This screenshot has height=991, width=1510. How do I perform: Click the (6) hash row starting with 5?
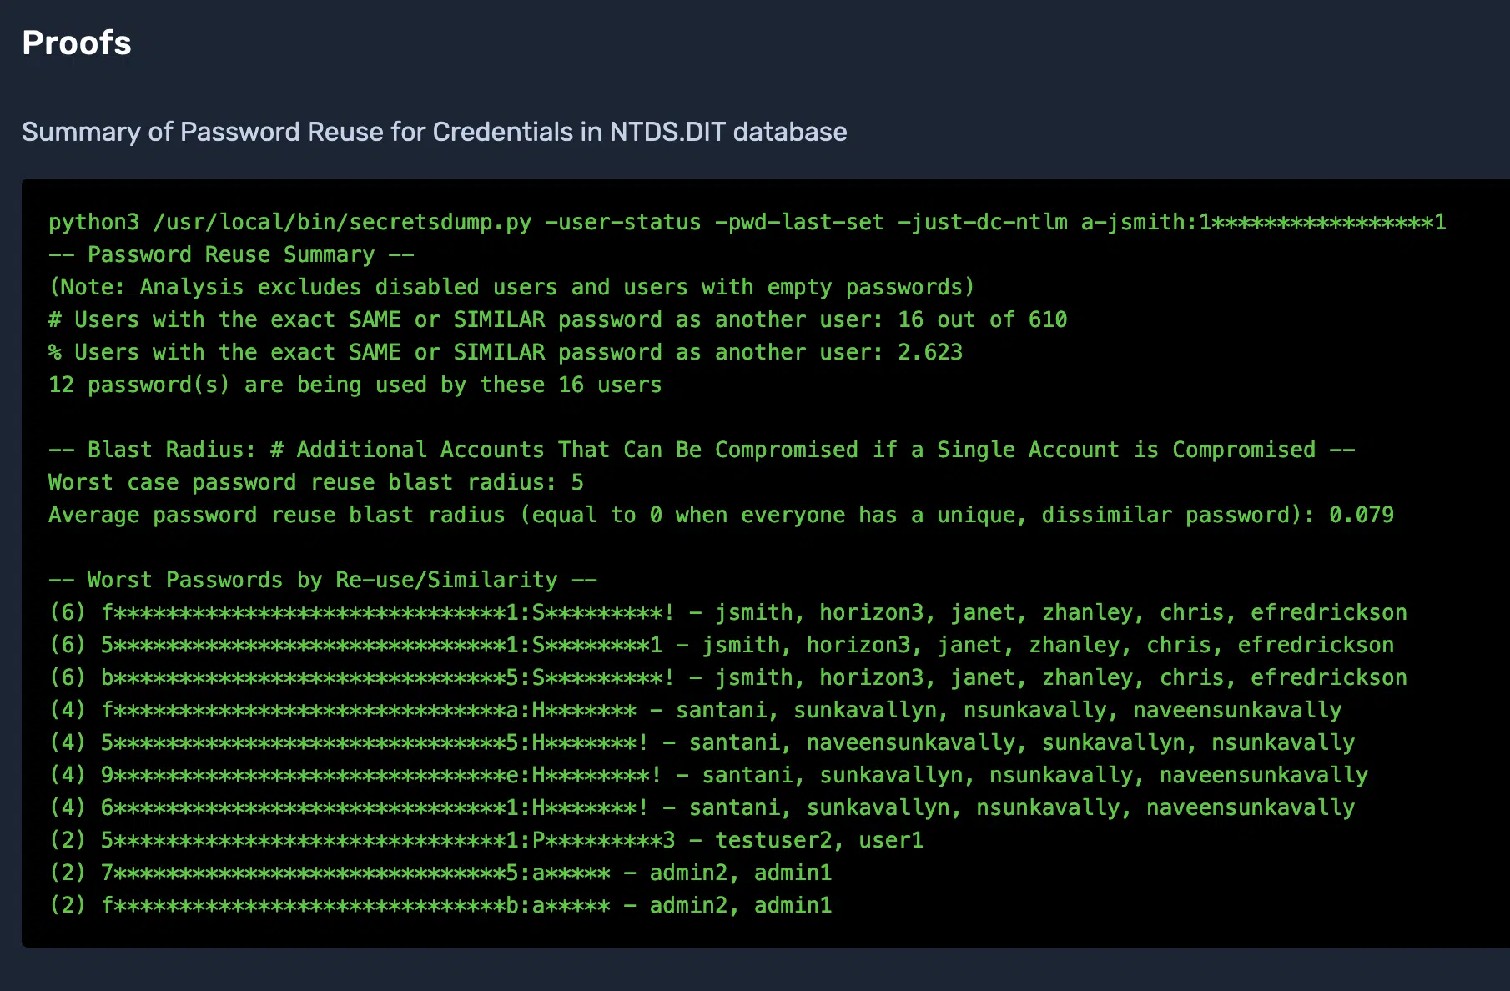click(722, 645)
